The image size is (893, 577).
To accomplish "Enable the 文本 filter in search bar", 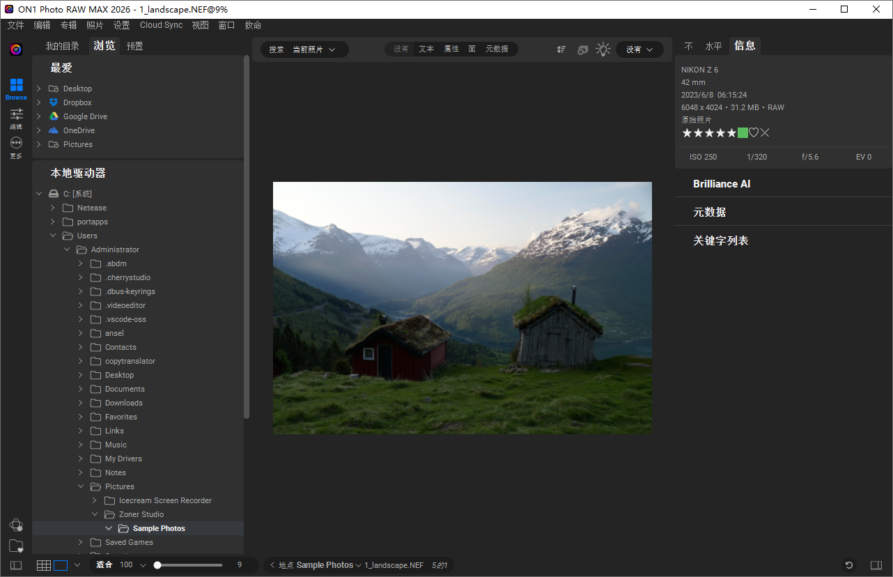I will [x=426, y=49].
